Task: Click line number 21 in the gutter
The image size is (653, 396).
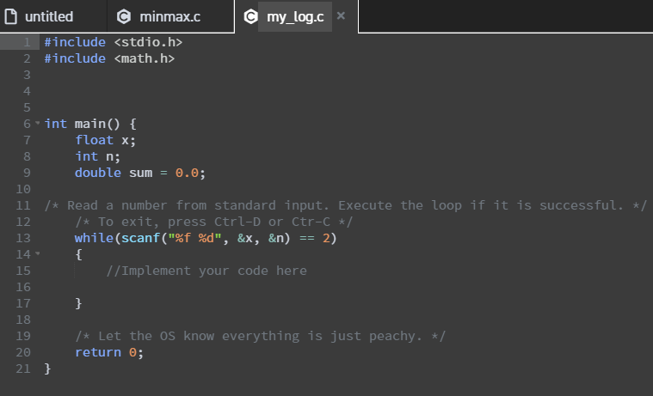Action: point(23,369)
